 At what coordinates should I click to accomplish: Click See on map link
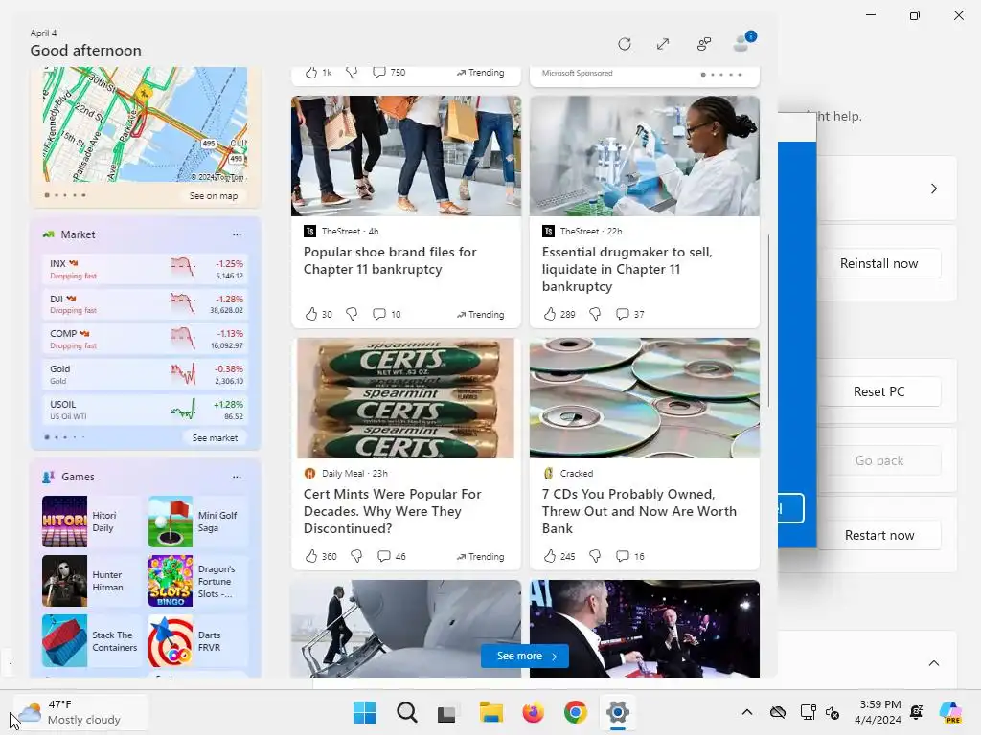point(214,195)
